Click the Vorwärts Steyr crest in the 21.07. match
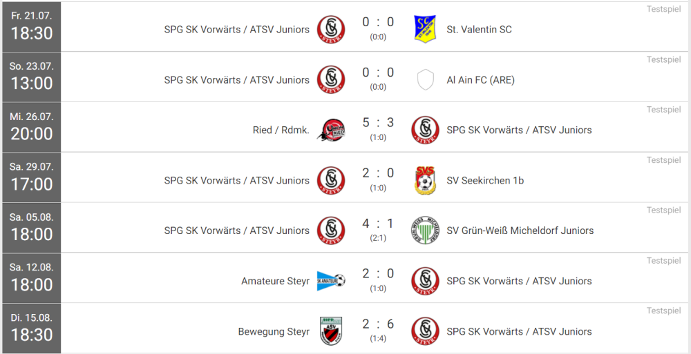The width and height of the screenshot is (691, 354). (330, 29)
